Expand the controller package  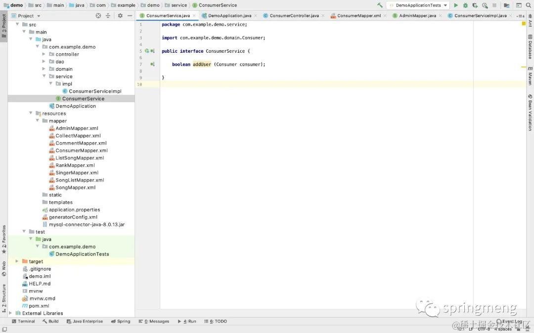tap(44, 54)
